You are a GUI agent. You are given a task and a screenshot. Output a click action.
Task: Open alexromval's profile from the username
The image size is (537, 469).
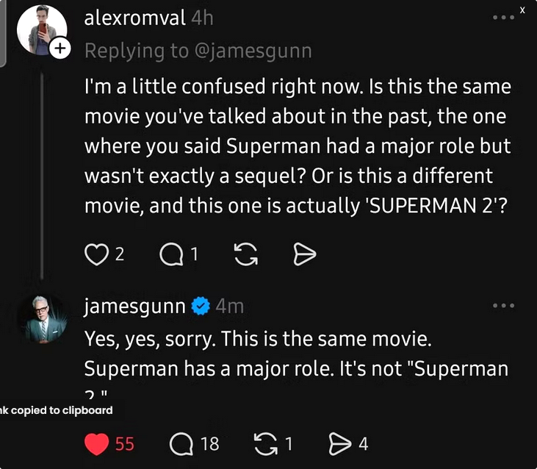click(x=134, y=18)
